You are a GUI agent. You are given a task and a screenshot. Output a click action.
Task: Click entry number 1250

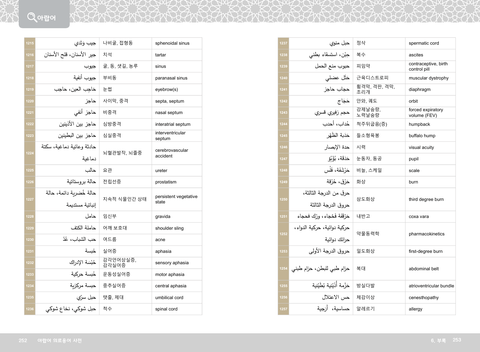pyautogui.click(x=283, y=199)
